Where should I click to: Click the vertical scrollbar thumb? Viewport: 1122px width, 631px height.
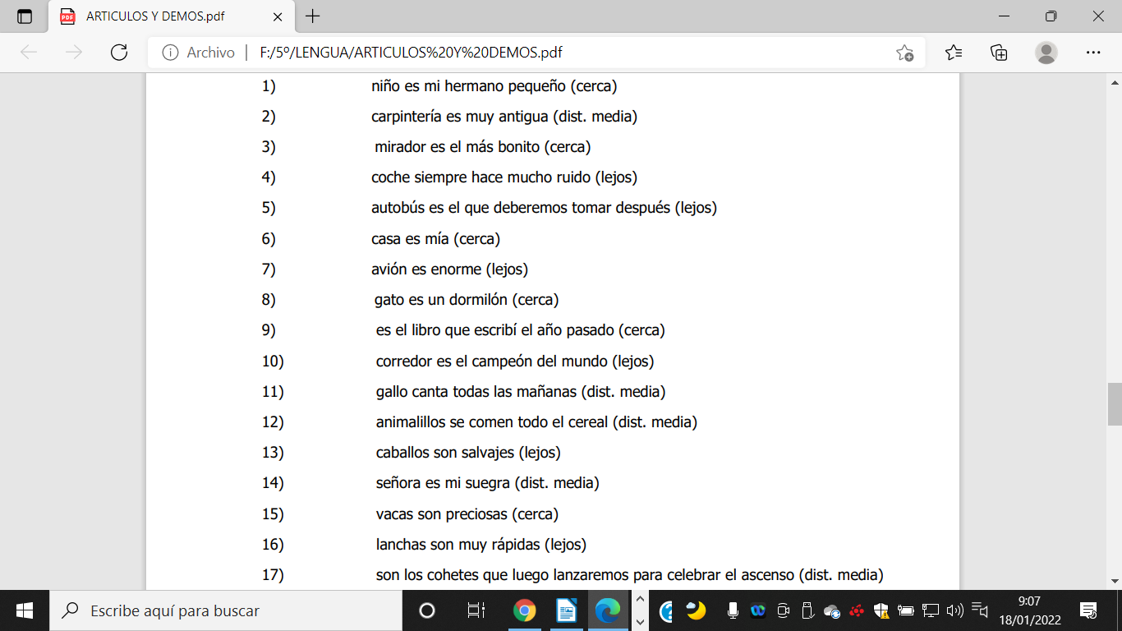(x=1115, y=403)
